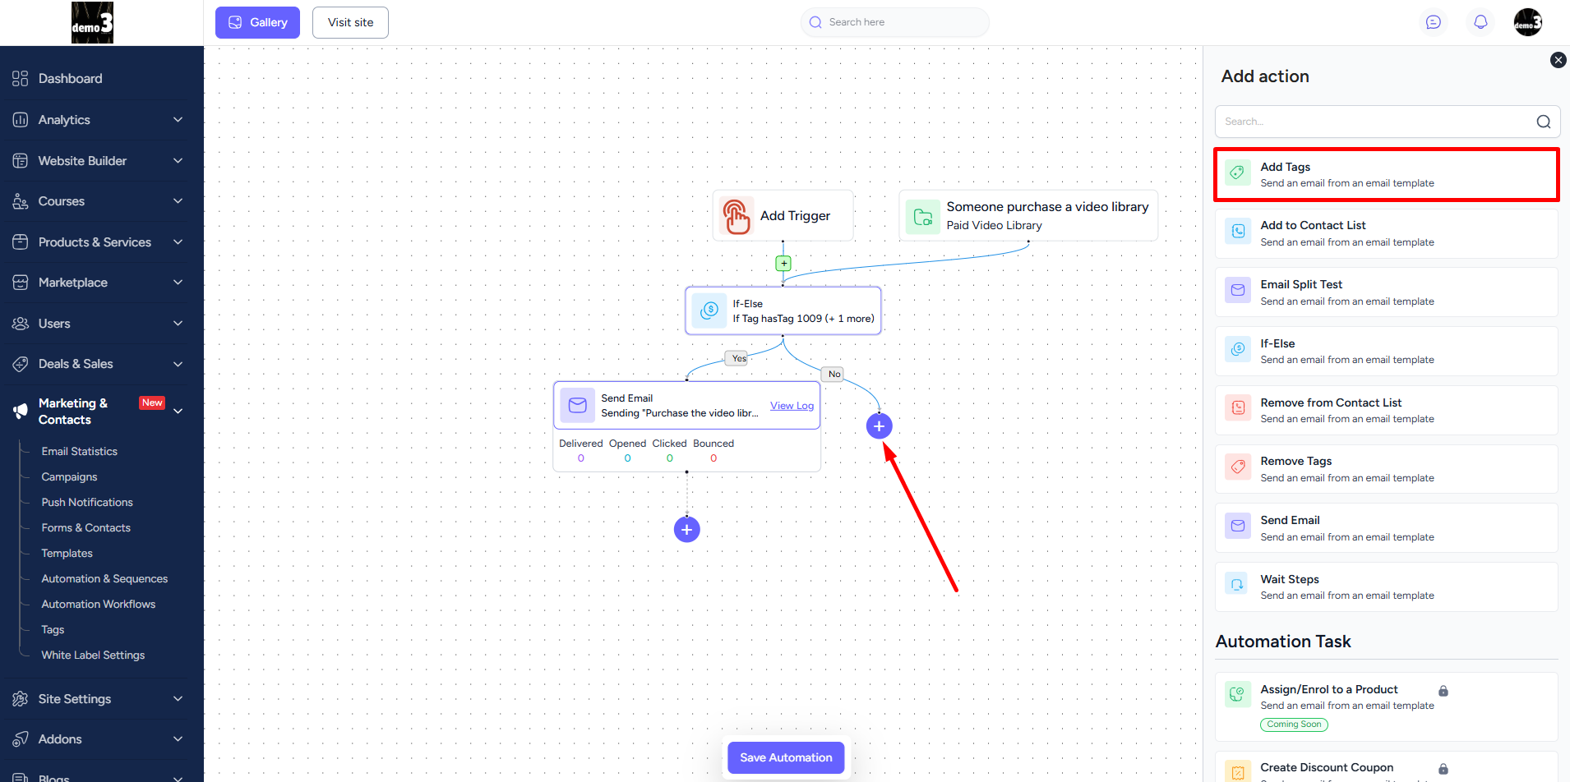Expand the Analytics menu chevron
Viewport: 1570px width, 782px height.
[x=178, y=120]
